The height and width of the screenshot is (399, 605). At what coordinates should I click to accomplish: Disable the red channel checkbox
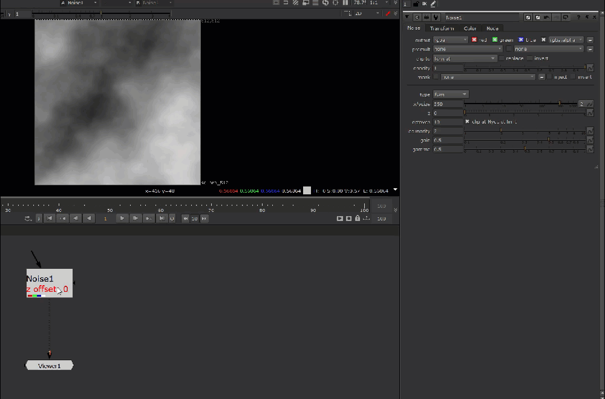tap(475, 40)
